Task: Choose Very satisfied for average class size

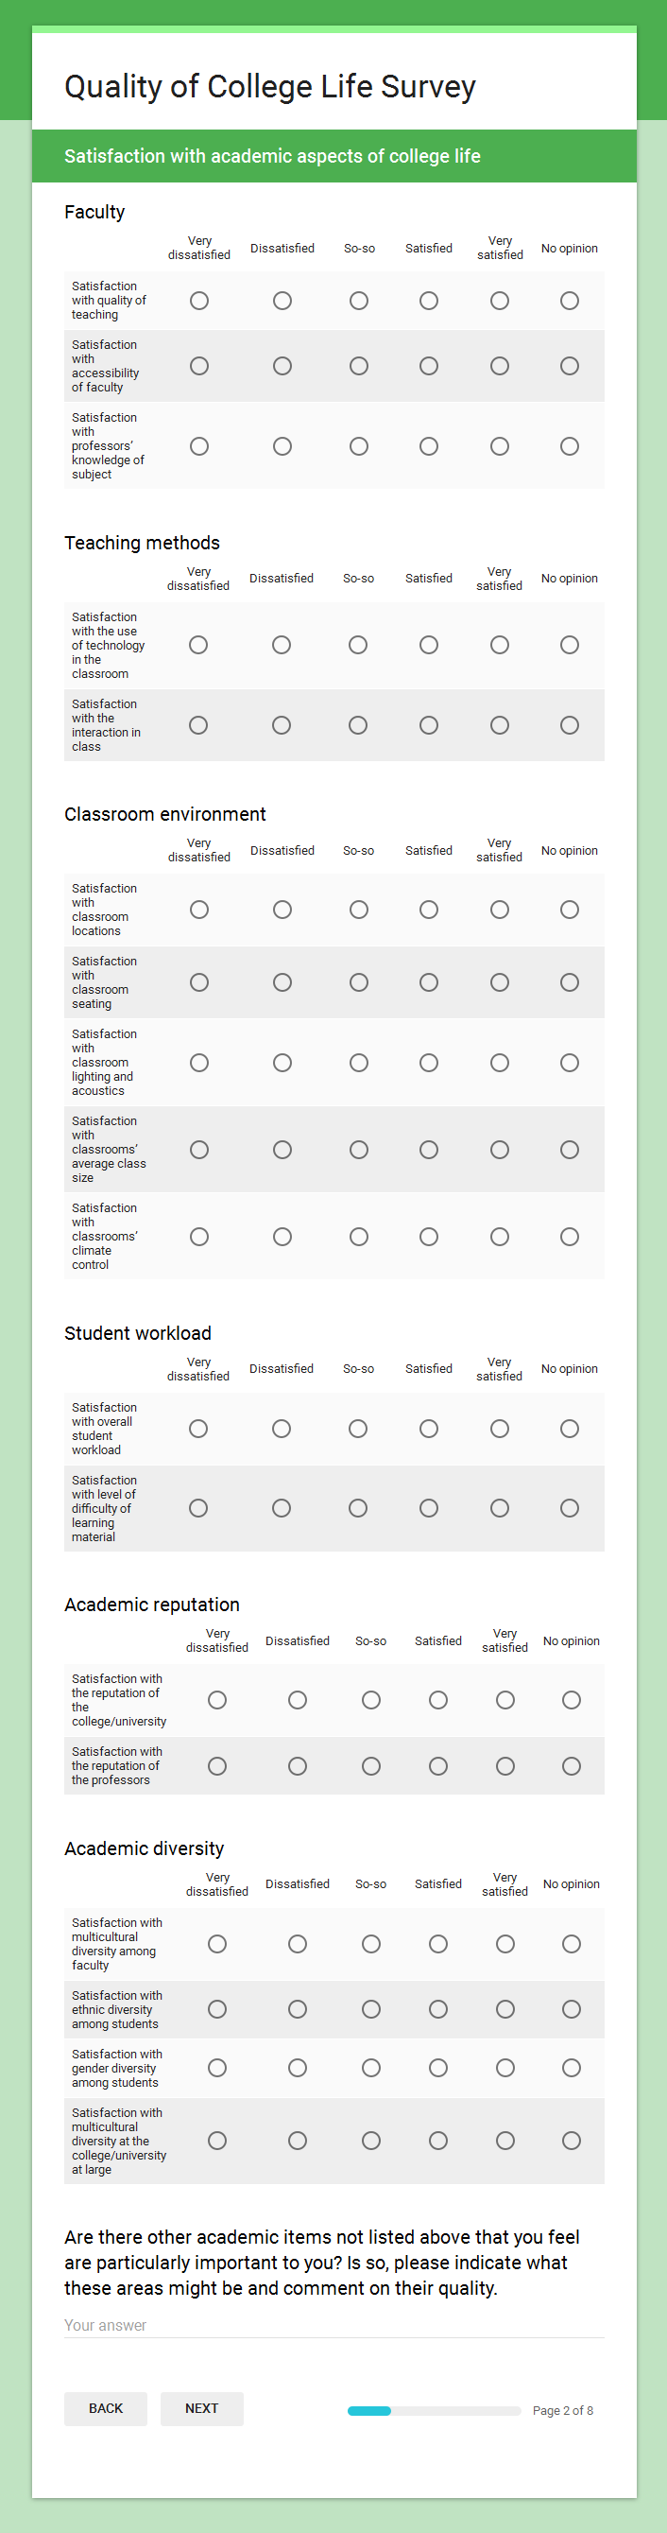Action: (x=499, y=1150)
